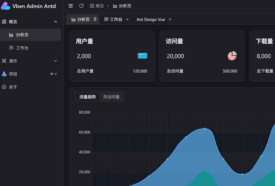Open the 关于 sidebar menu item

pyautogui.click(x=30, y=87)
